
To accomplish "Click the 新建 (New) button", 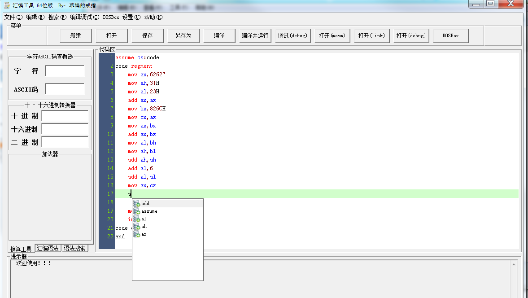I will [x=76, y=36].
